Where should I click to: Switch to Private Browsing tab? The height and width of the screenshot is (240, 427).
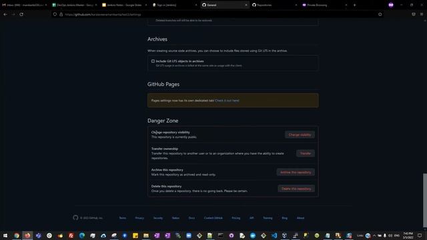(x=324, y=5)
